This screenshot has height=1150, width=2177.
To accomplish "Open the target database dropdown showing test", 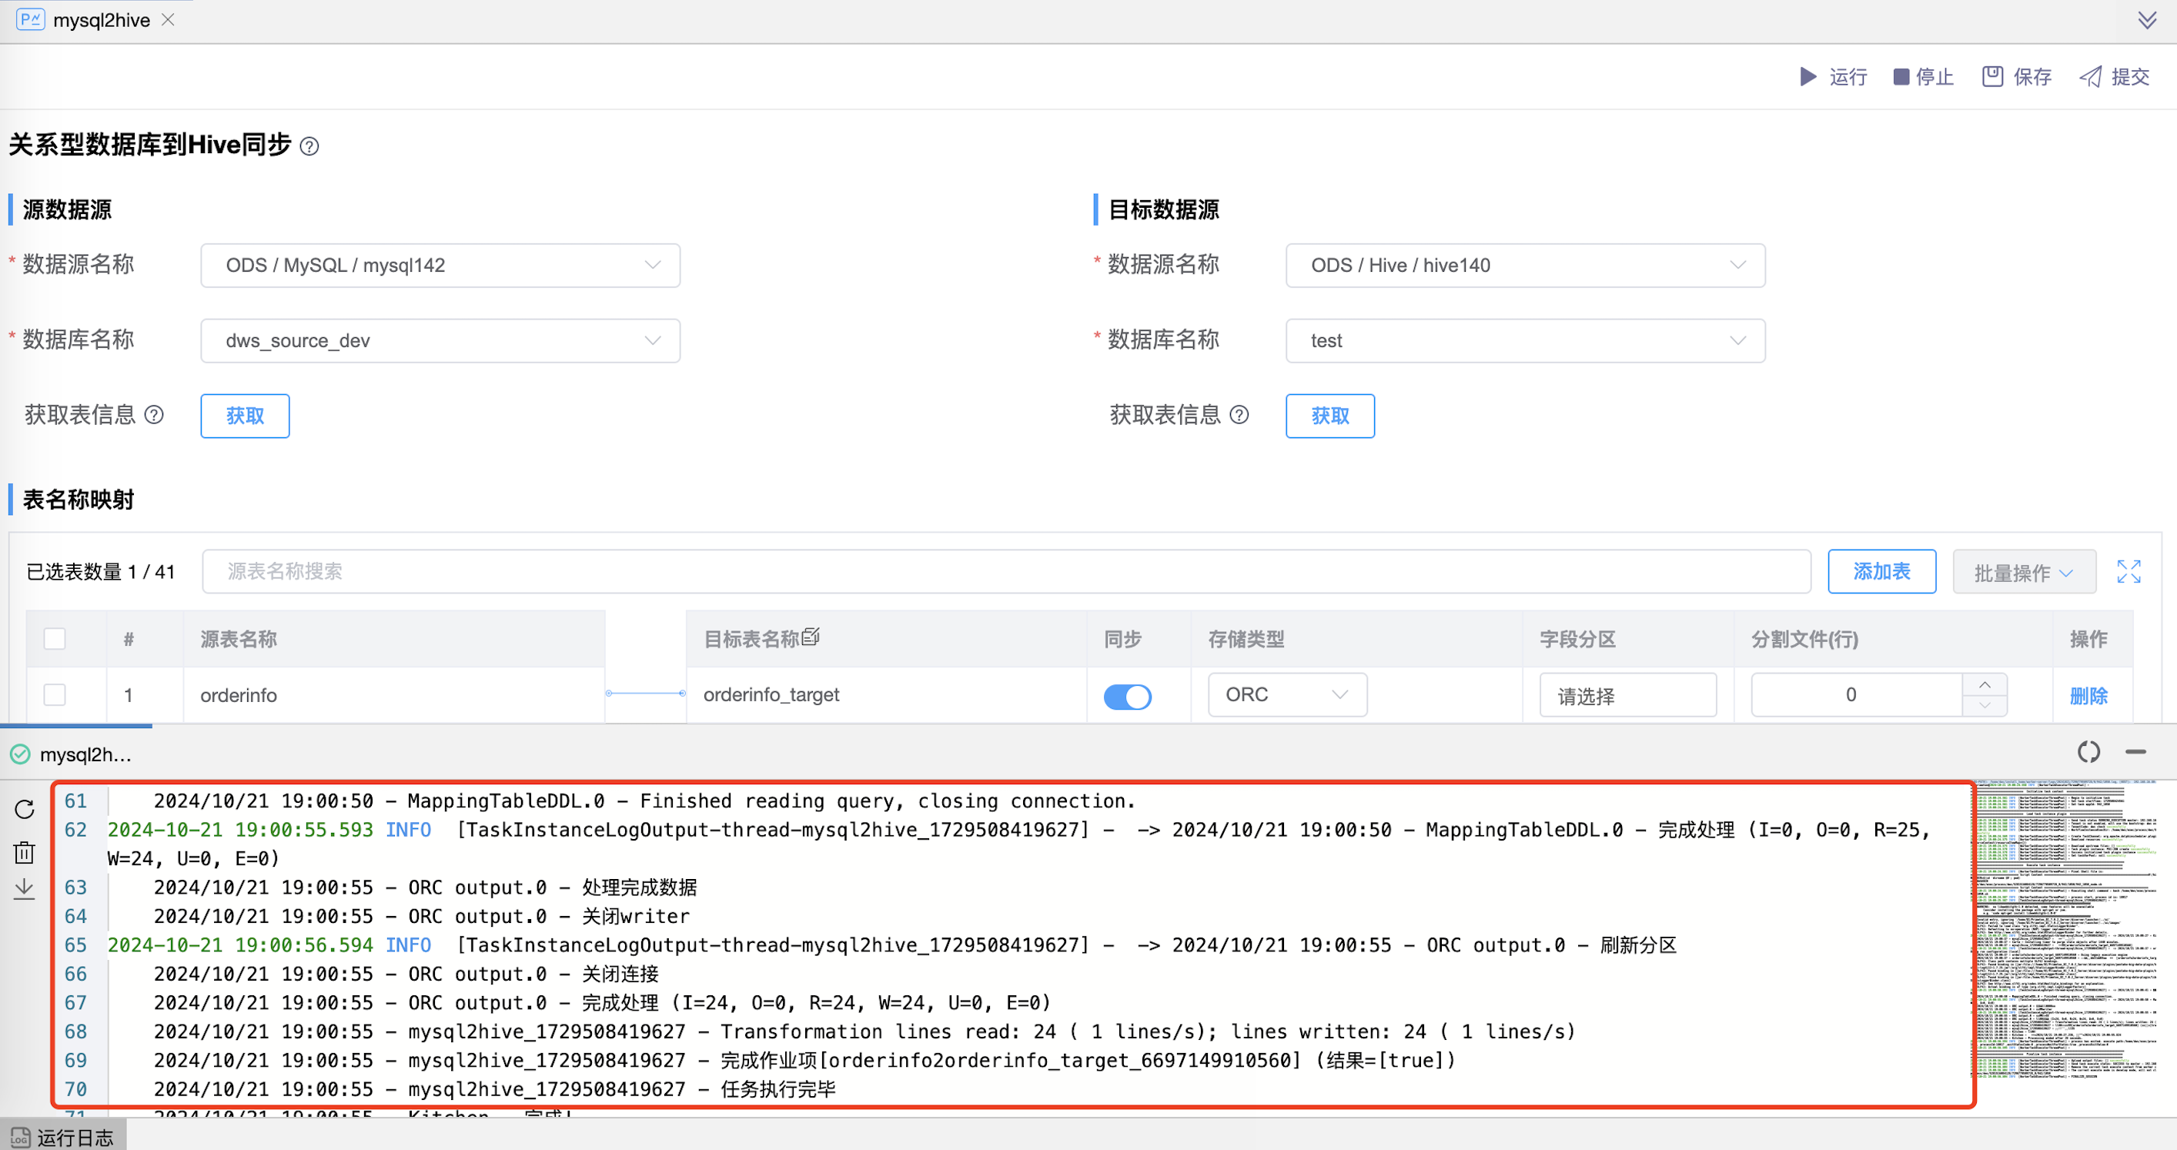I will [x=1523, y=340].
